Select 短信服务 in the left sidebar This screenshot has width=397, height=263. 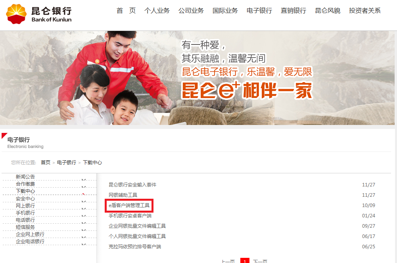[25, 227]
